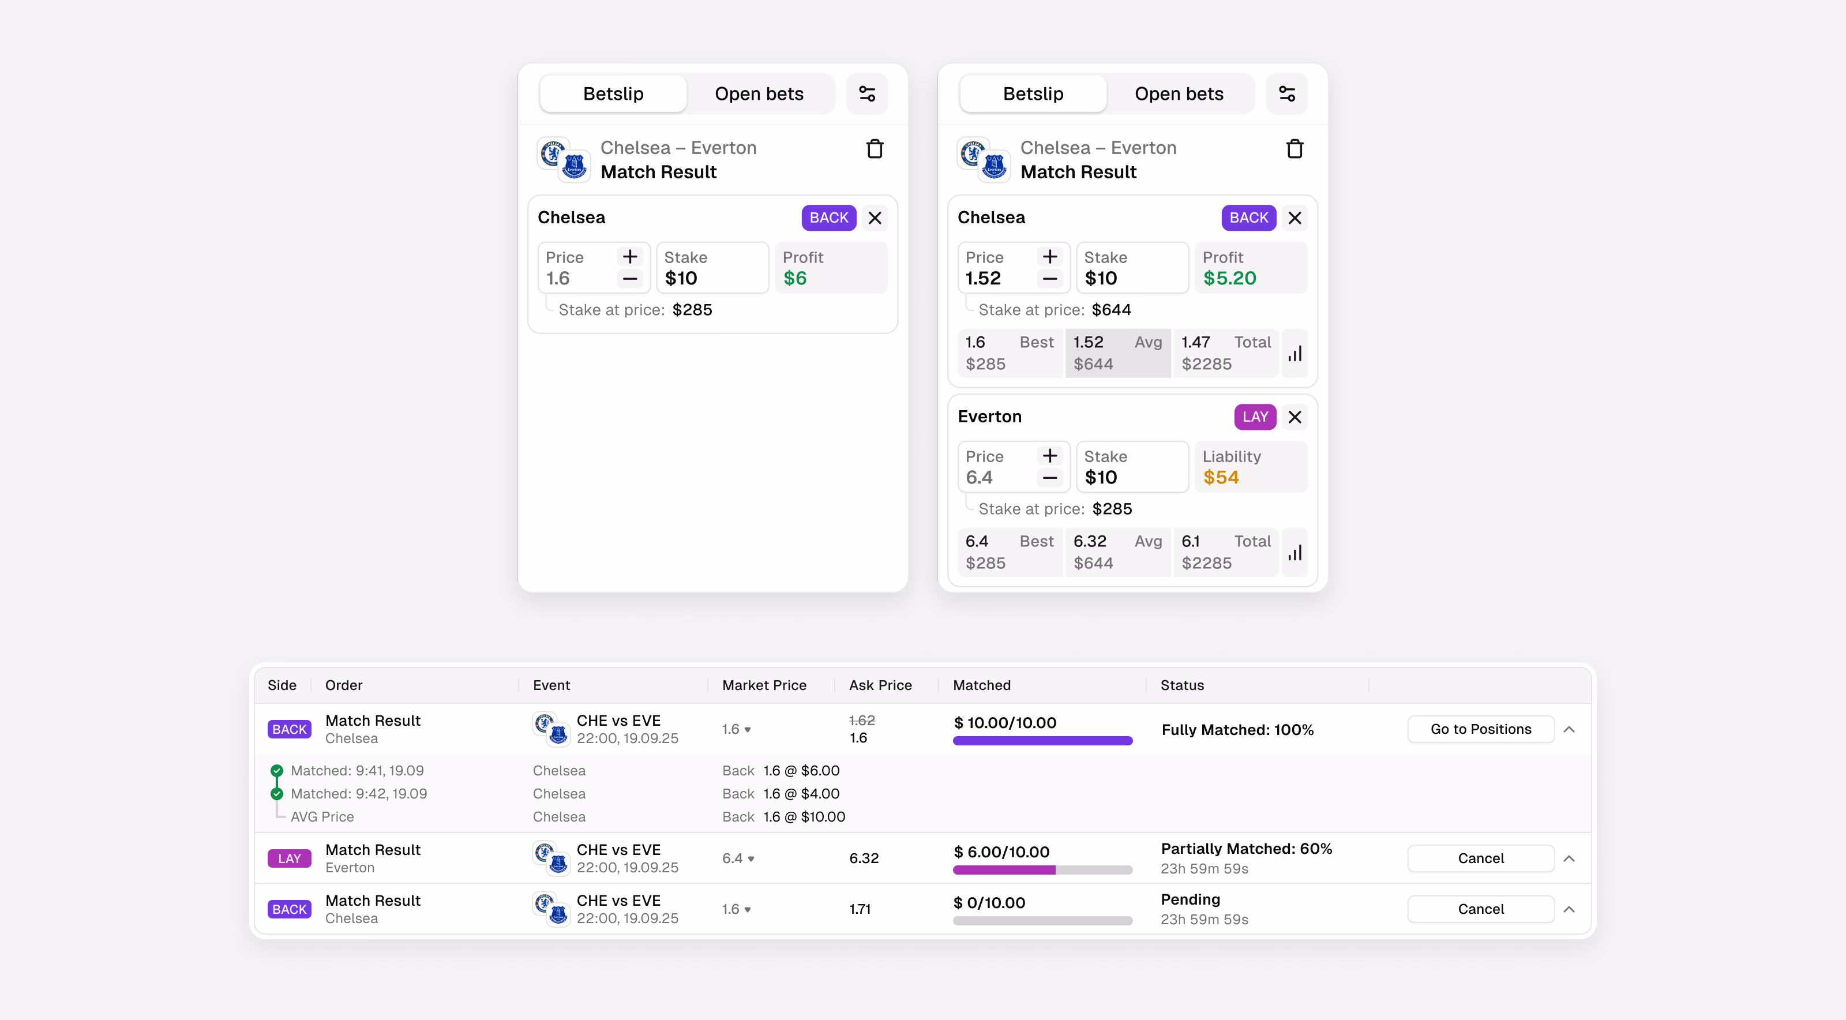Remove Chelsea bet with X in right panel
This screenshot has height=1020, width=1846.
pos(1294,218)
